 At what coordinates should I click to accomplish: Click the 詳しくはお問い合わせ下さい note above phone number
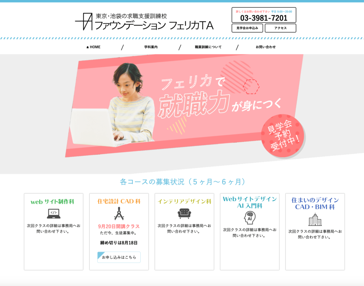pos(253,12)
